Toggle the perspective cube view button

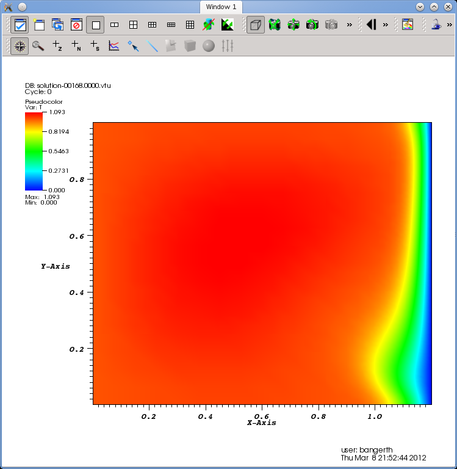pos(256,25)
